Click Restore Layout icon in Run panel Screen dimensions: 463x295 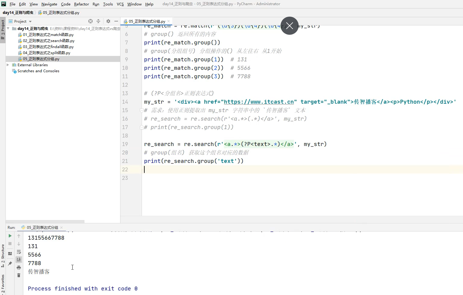pyautogui.click(x=10, y=254)
